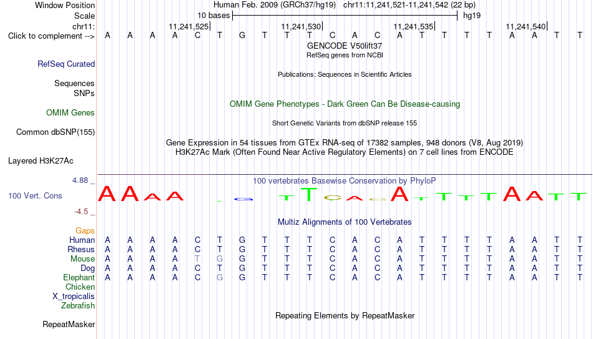Click 'Multiz Alignments of 100 Vertebrates' title
This screenshot has height=339, width=593.
(x=345, y=222)
